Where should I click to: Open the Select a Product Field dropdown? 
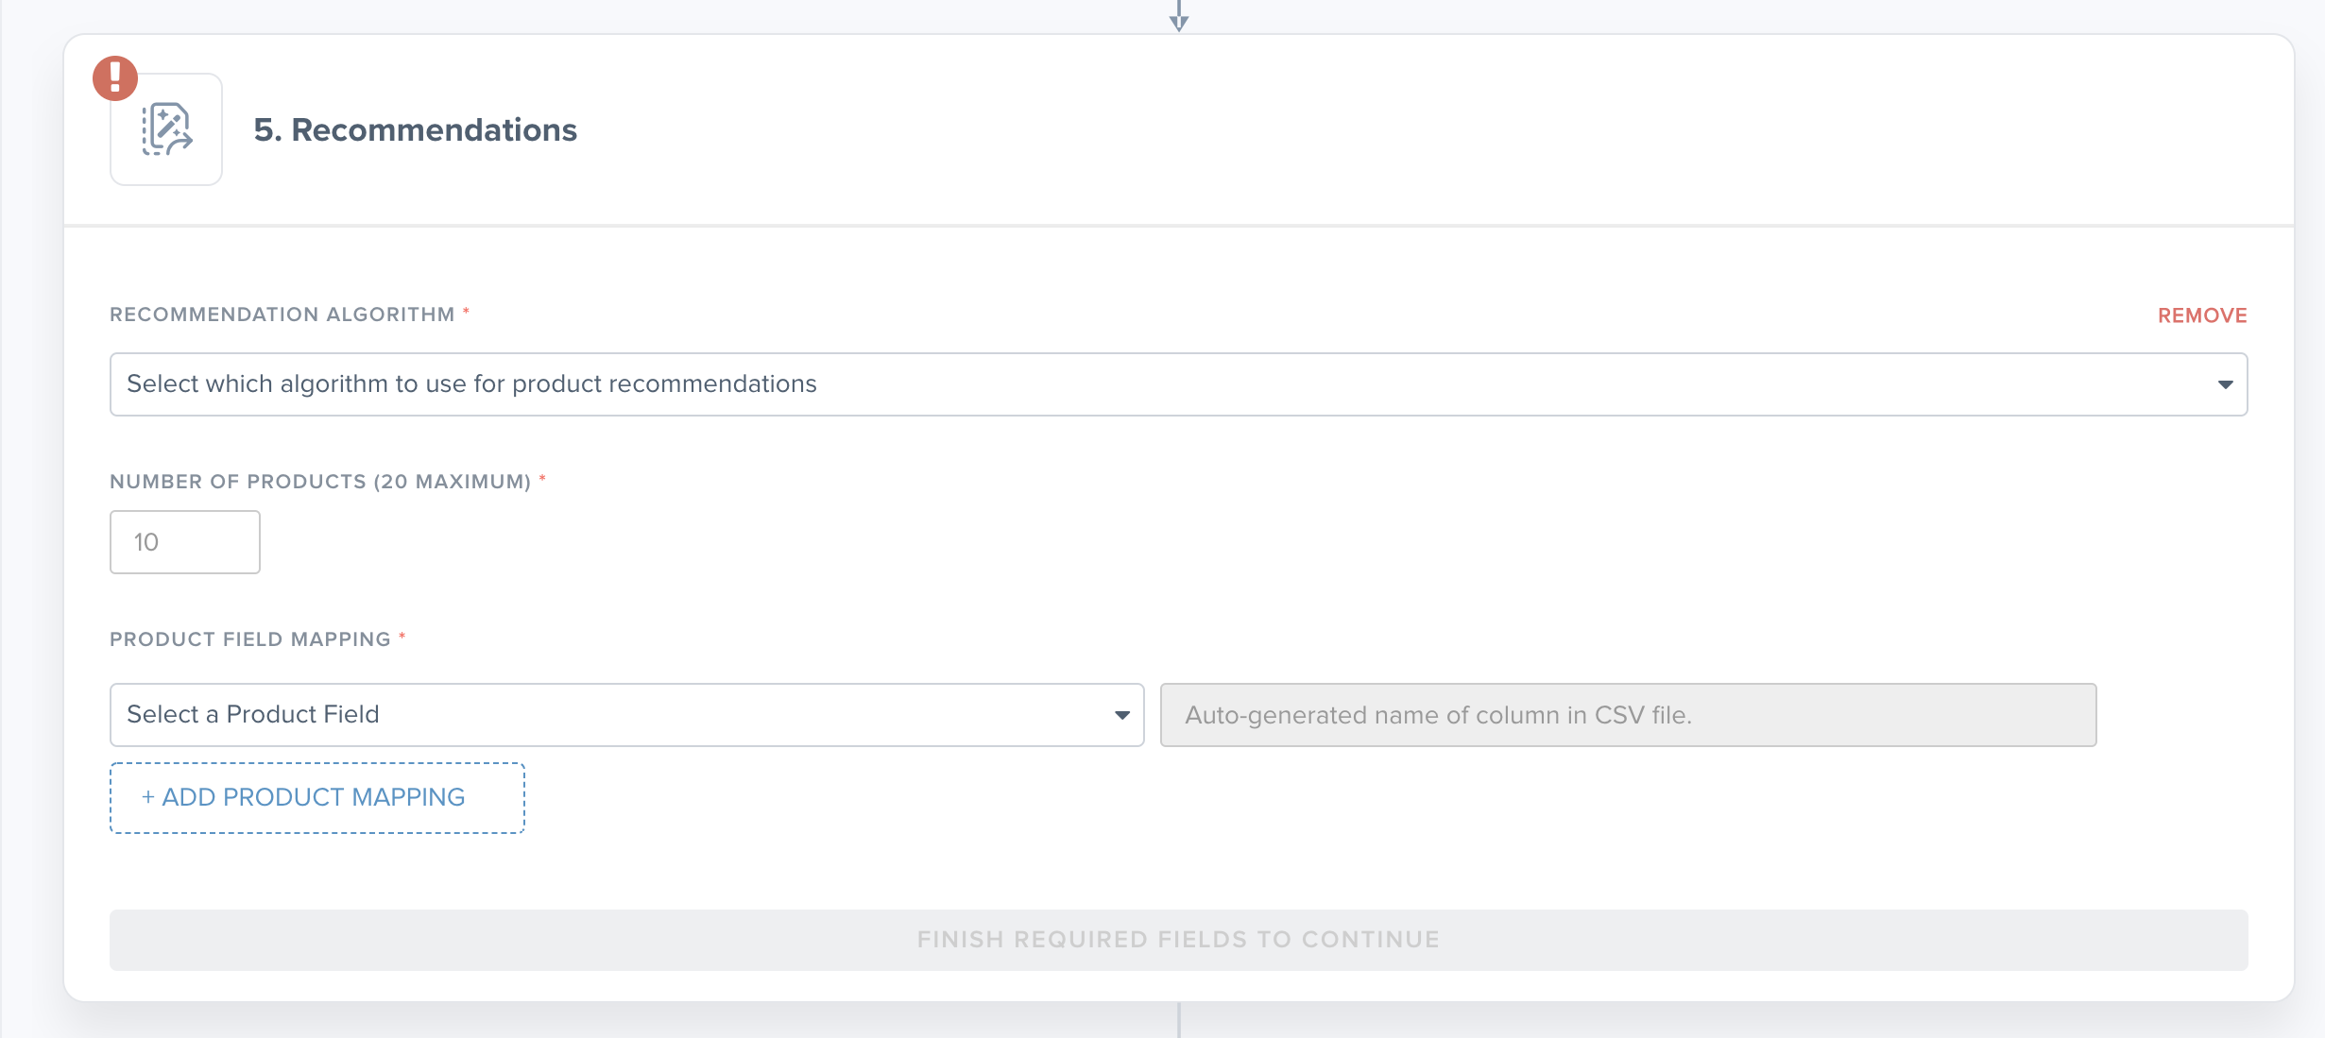627,715
